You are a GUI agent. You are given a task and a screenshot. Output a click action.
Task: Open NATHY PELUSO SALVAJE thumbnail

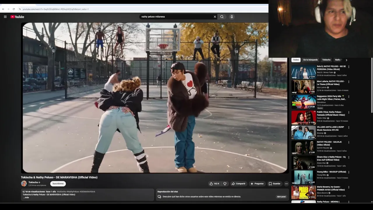coord(303,147)
